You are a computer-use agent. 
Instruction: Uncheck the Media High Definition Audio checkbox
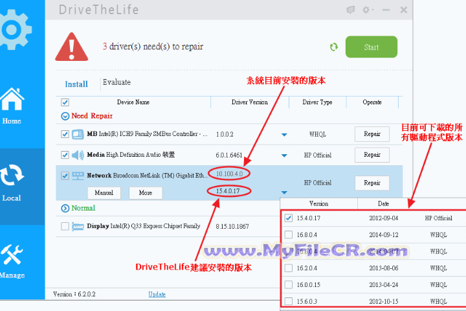pyautogui.click(x=65, y=155)
